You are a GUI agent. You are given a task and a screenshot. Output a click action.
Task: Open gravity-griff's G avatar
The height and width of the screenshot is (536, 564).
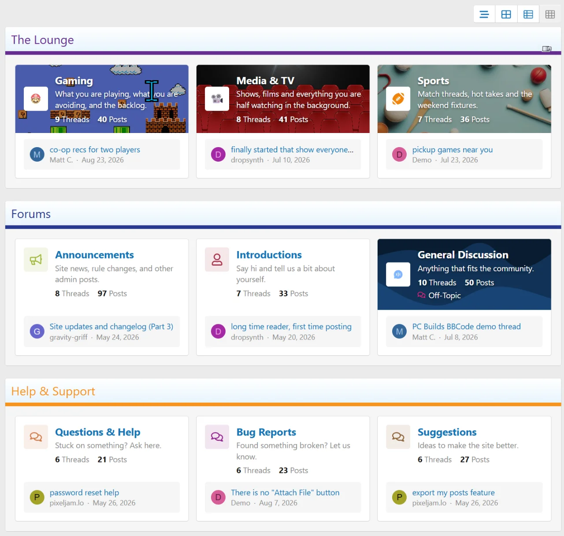coord(37,332)
